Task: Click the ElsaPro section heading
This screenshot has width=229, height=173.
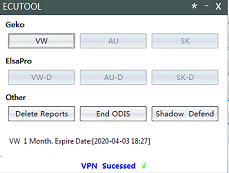Action: pyautogui.click(x=19, y=61)
